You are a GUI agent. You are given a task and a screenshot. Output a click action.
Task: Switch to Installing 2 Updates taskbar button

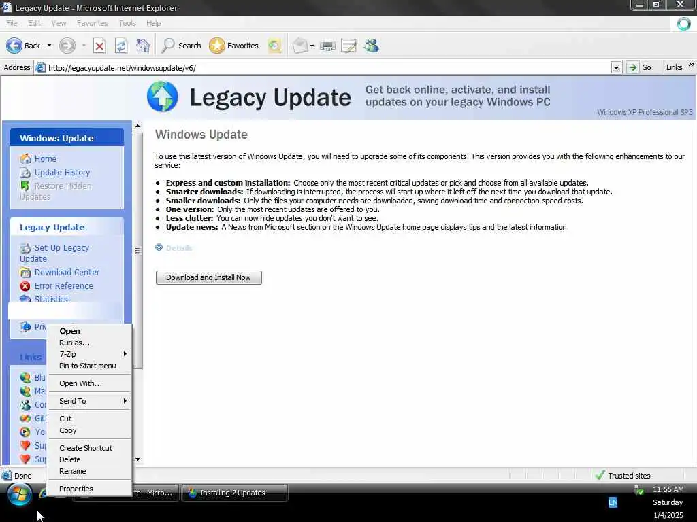click(234, 493)
